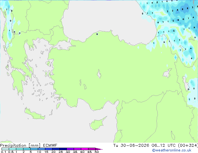Select the 1–2 mm legend color swatch
Image resolution: width=198 pixels, height=153 pixels.
(20, 149)
